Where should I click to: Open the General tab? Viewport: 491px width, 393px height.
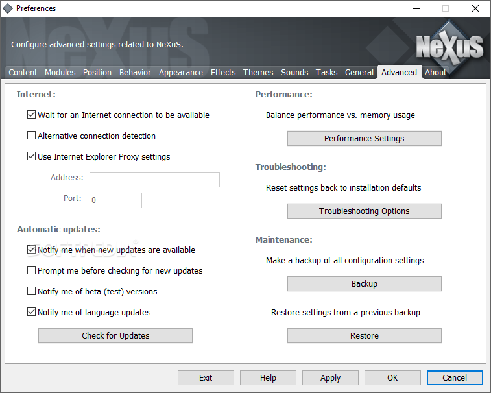[359, 73]
